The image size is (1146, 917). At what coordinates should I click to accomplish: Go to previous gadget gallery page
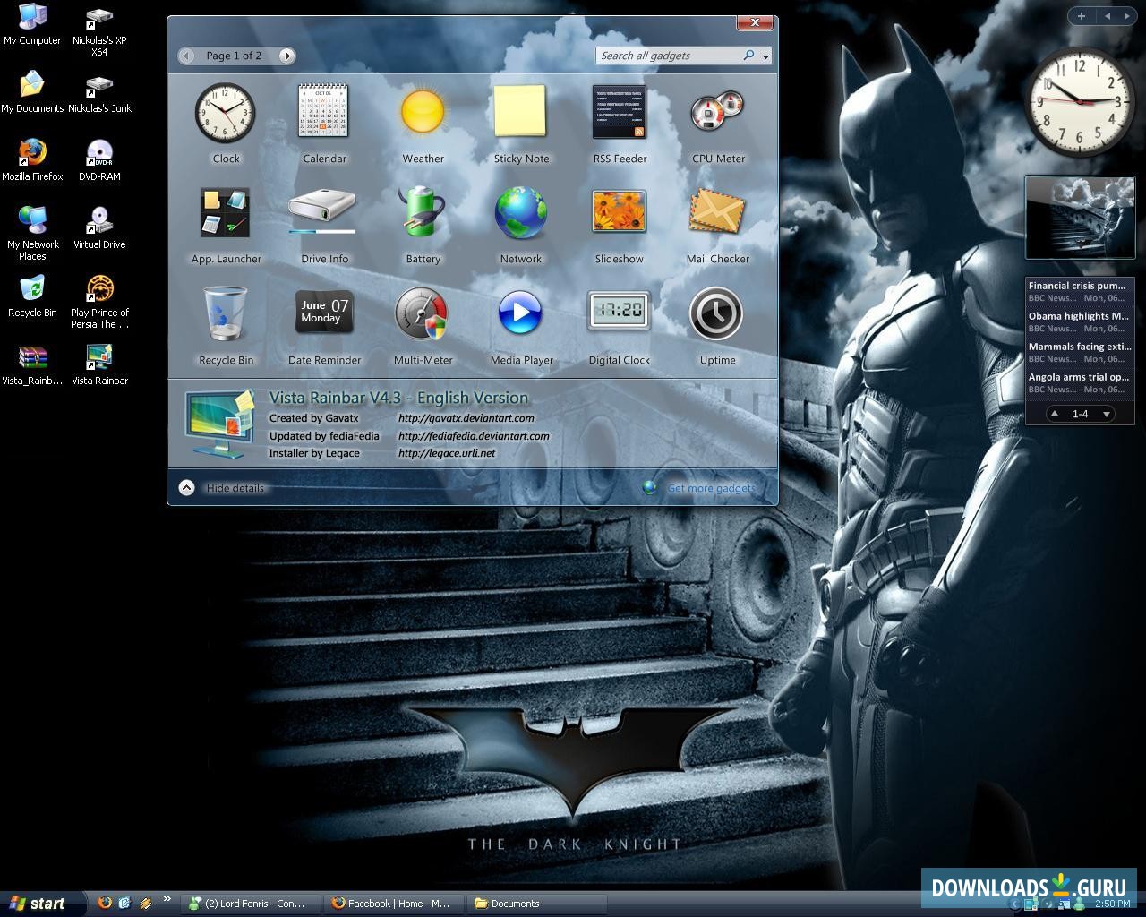[186, 56]
